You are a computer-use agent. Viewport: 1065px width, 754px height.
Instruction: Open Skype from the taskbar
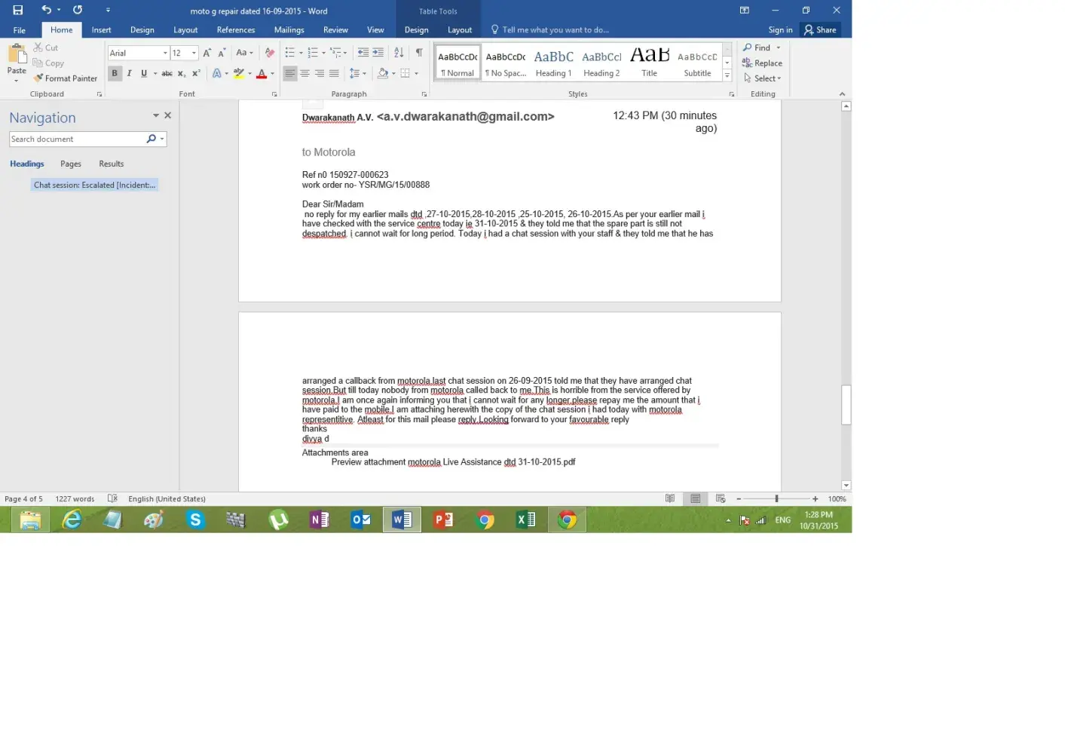click(195, 520)
